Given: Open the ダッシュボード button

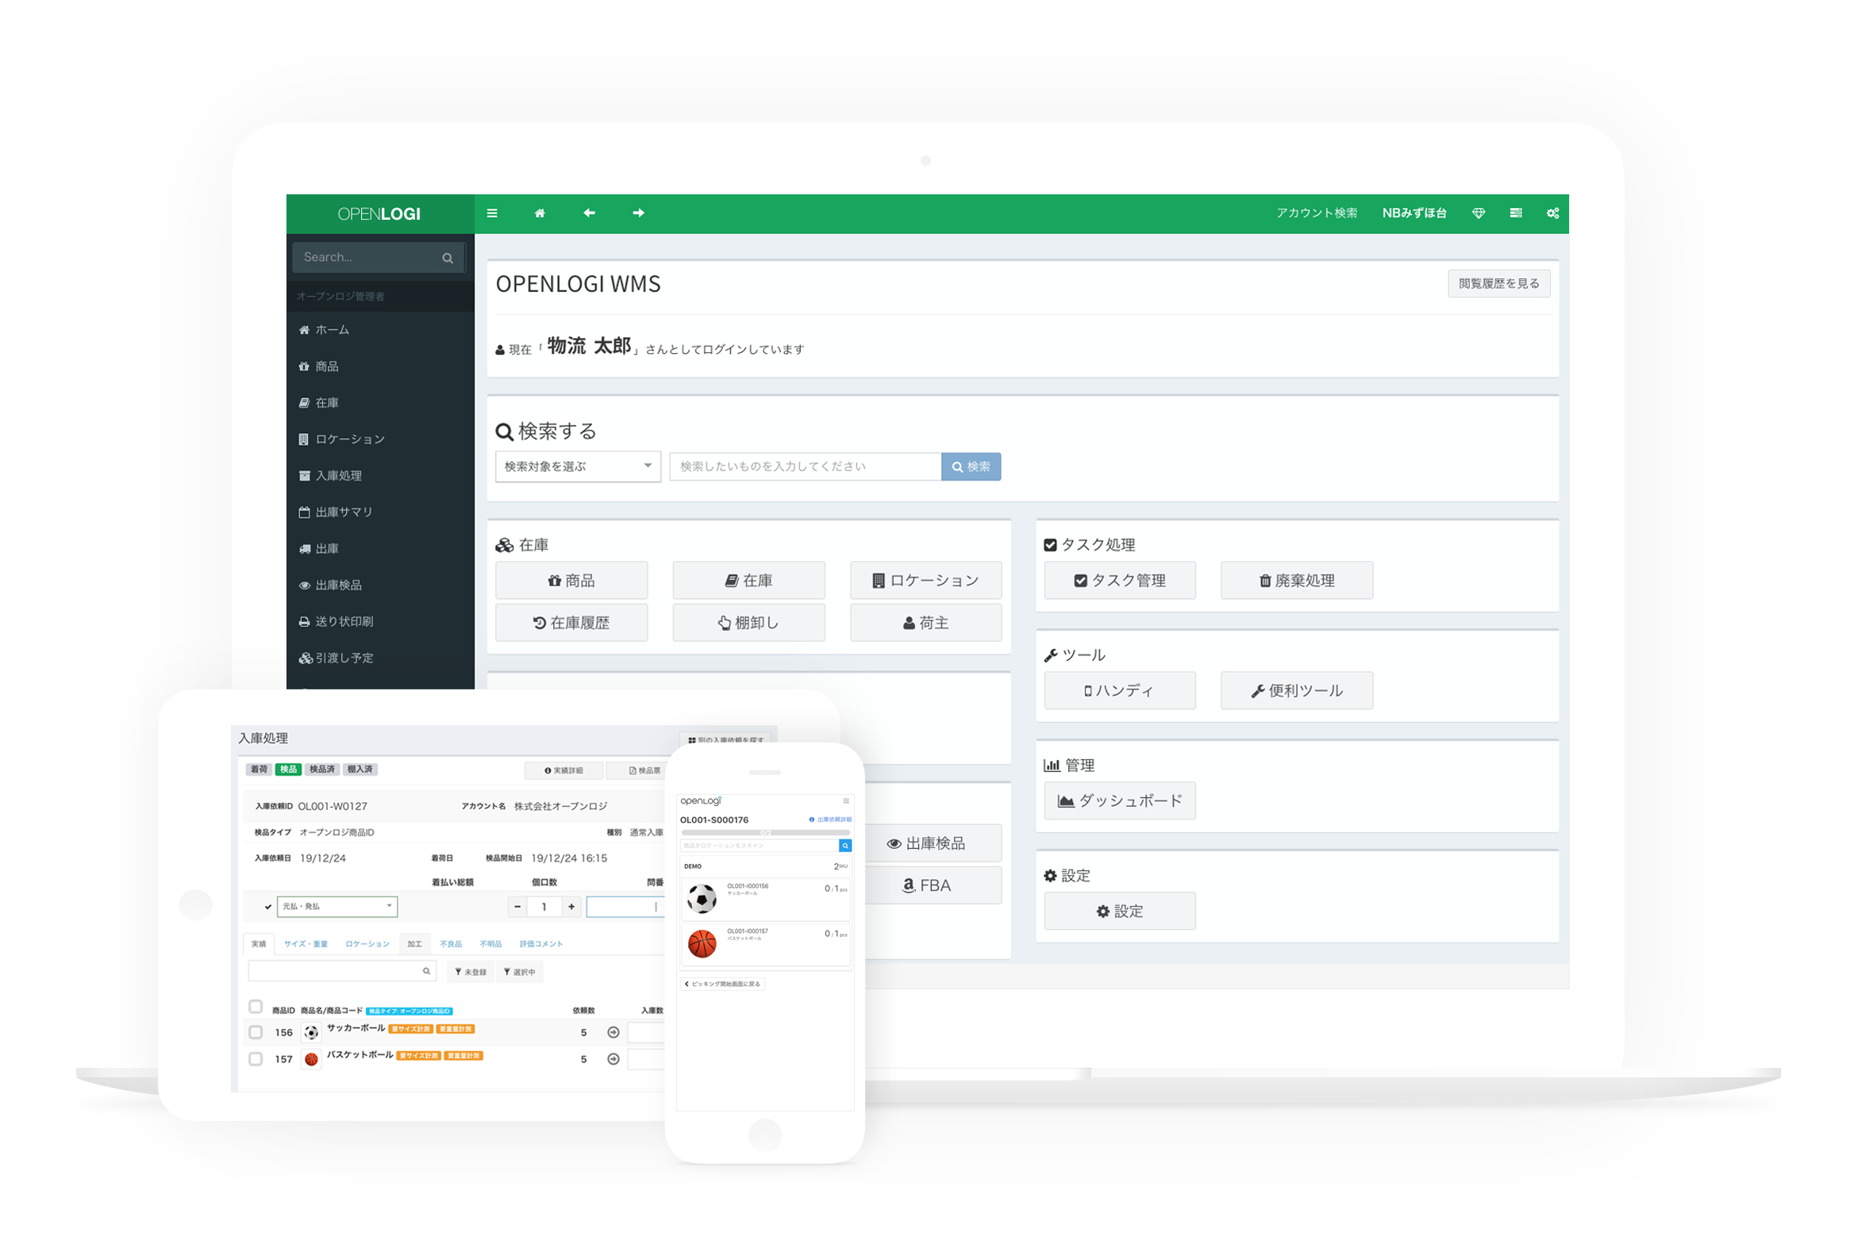Looking at the screenshot, I should tap(1120, 800).
